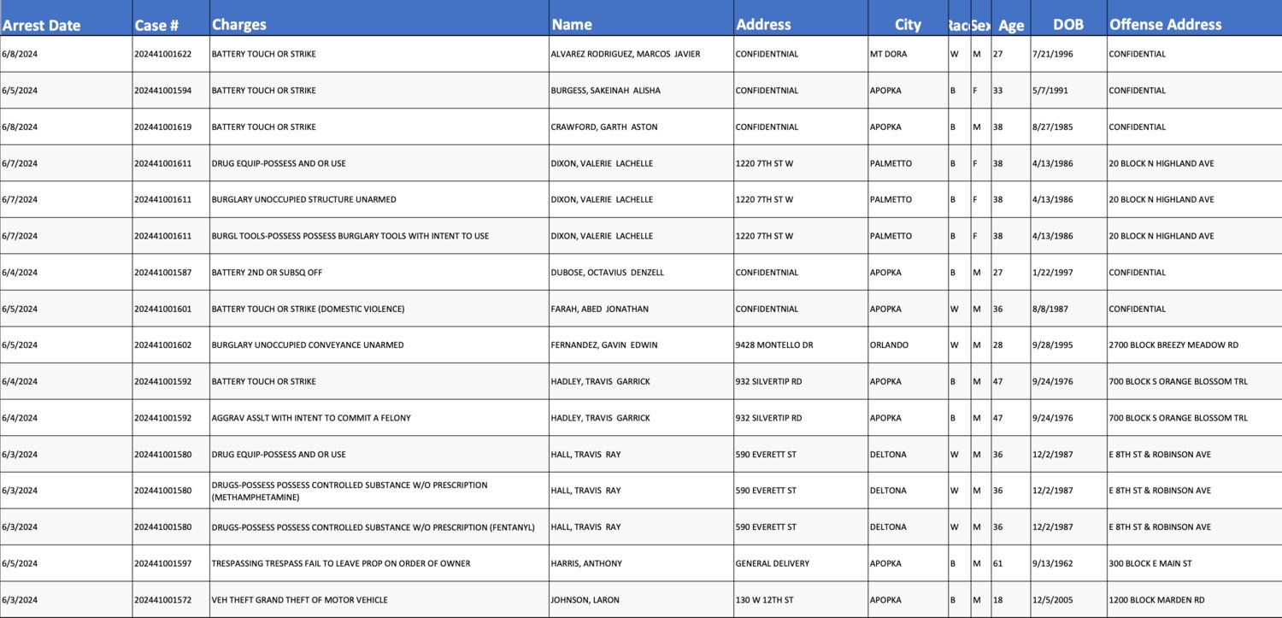
Task: Click name FERNANDEZ, GAVIN EDWIN
Action: point(604,345)
